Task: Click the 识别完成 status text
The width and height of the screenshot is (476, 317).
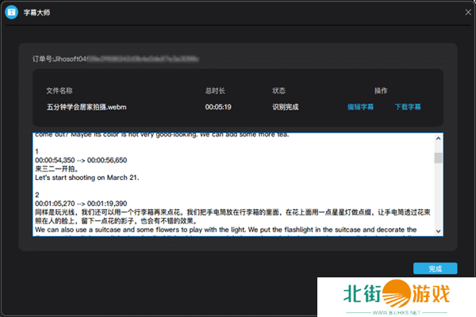Action: point(285,106)
